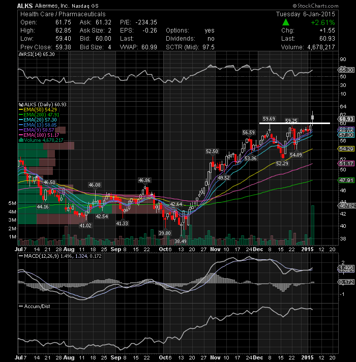Click the Low price 59.40
This screenshot has height=362, width=356.
point(63,39)
